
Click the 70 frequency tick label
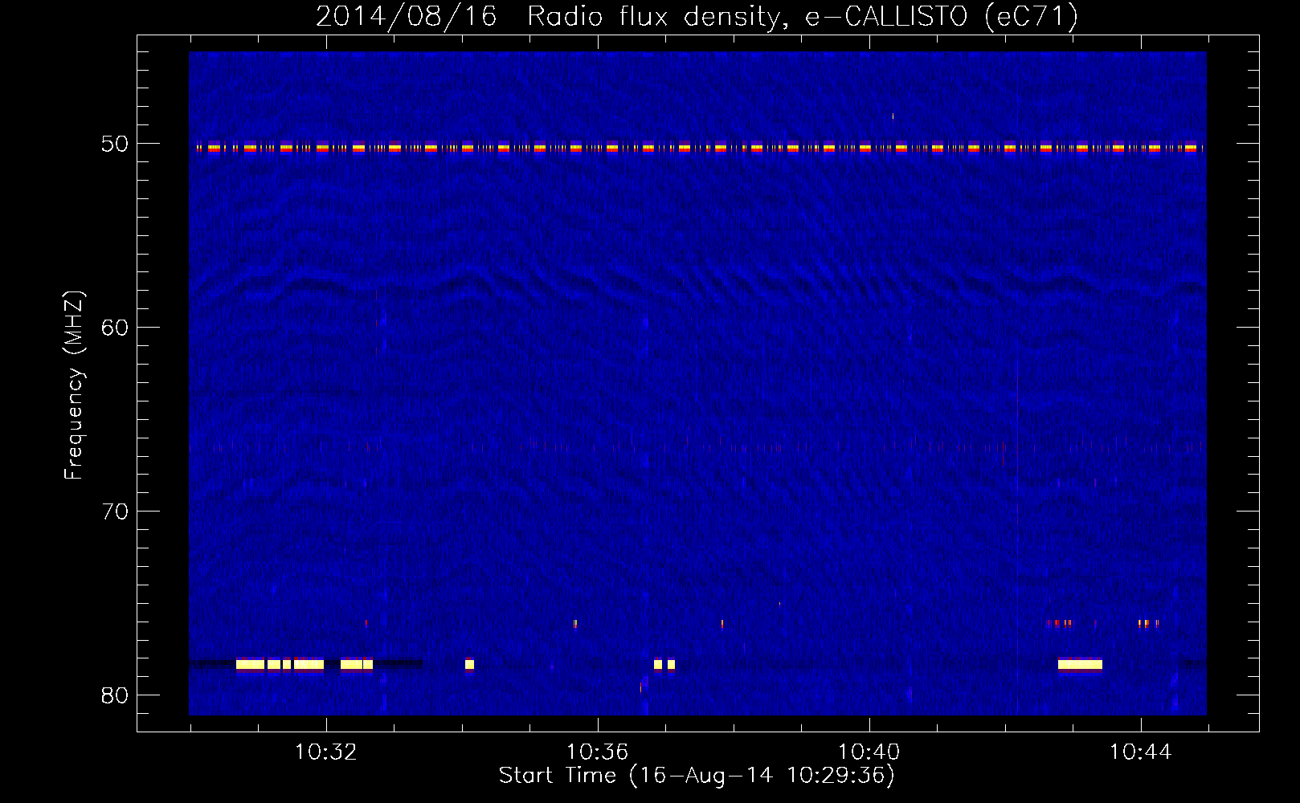(115, 512)
